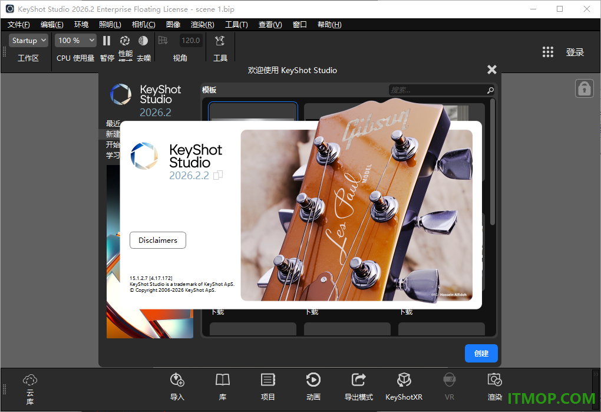The image size is (601, 412).
Task: Open the 文件(F) menu
Action: [18, 25]
